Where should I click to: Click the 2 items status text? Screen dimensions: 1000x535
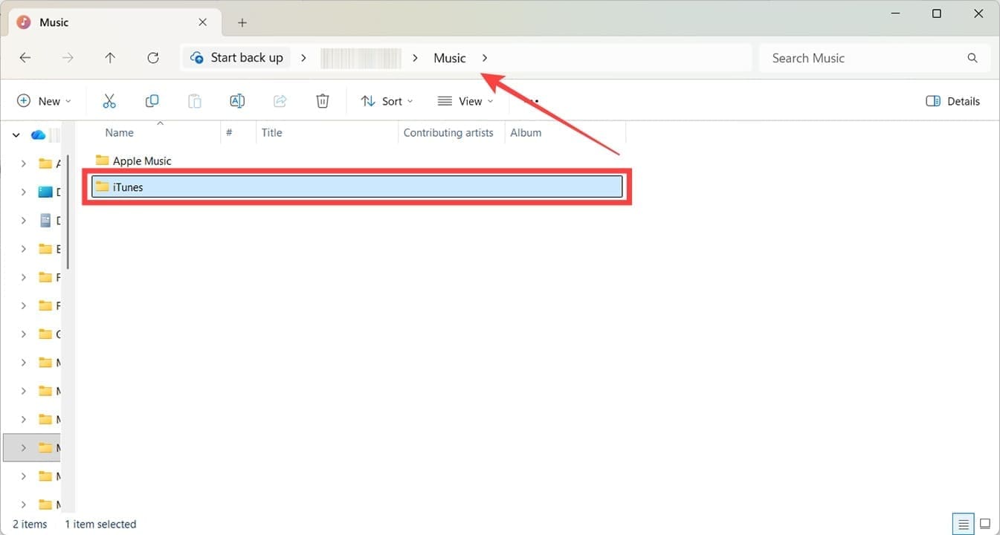pos(30,524)
